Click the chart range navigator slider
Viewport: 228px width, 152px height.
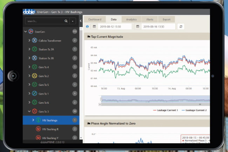(x=155, y=100)
